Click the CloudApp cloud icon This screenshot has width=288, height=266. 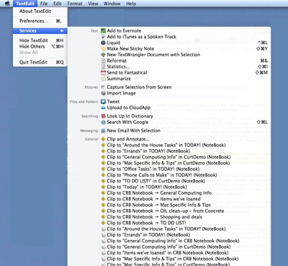pos(103,107)
